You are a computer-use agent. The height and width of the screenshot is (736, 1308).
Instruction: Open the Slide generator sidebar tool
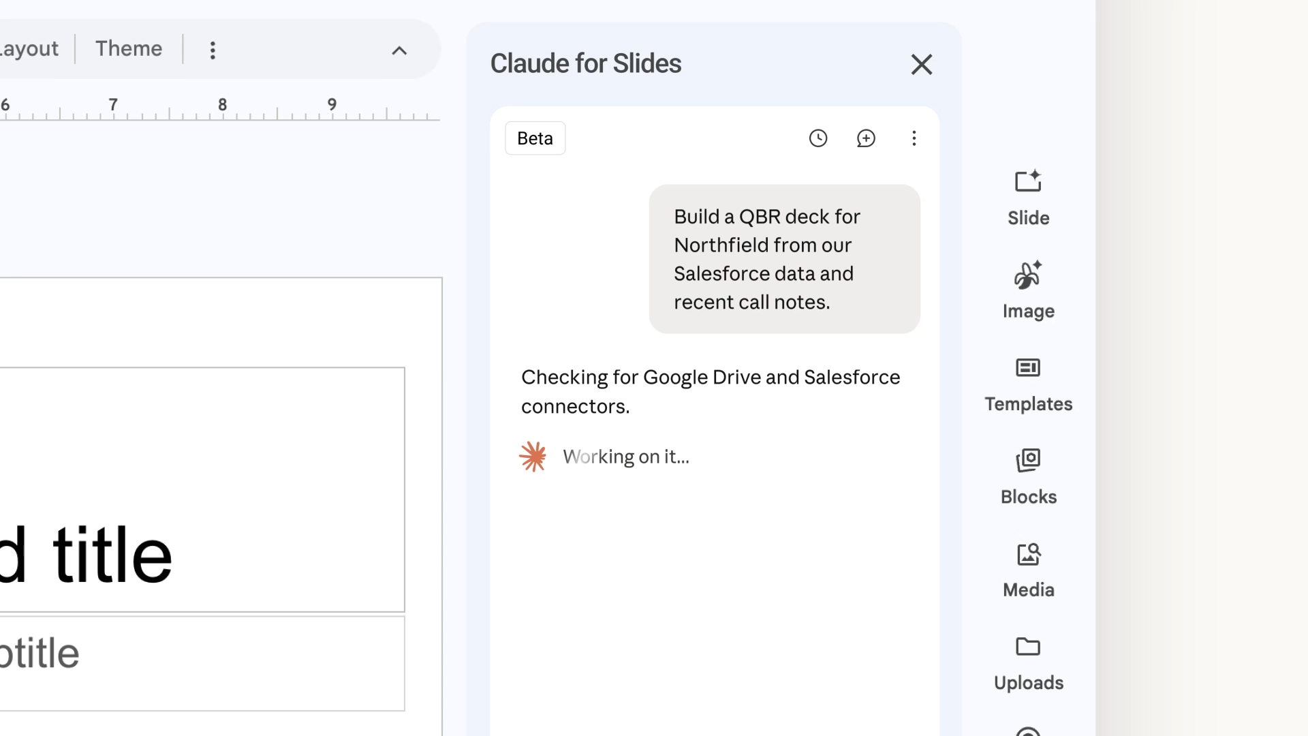[x=1028, y=198]
